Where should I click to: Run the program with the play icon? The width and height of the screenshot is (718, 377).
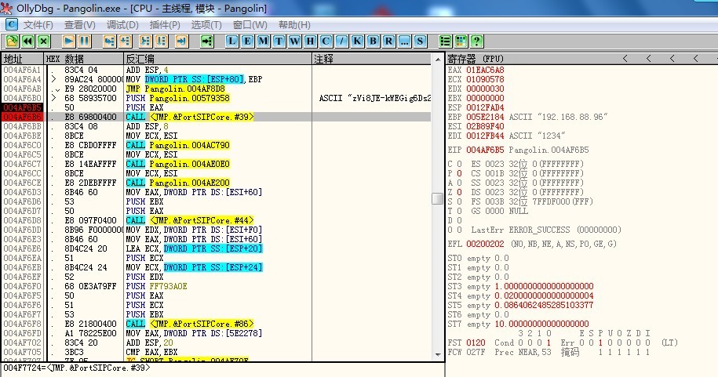click(x=69, y=42)
